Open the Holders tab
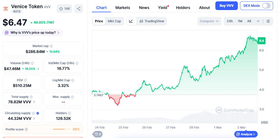Viewport: 278px width, 138px height. point(183,8)
